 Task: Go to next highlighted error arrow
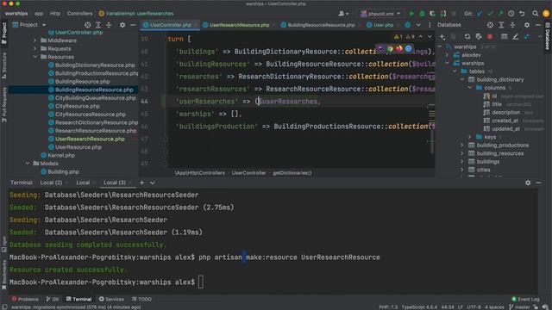pos(430,36)
